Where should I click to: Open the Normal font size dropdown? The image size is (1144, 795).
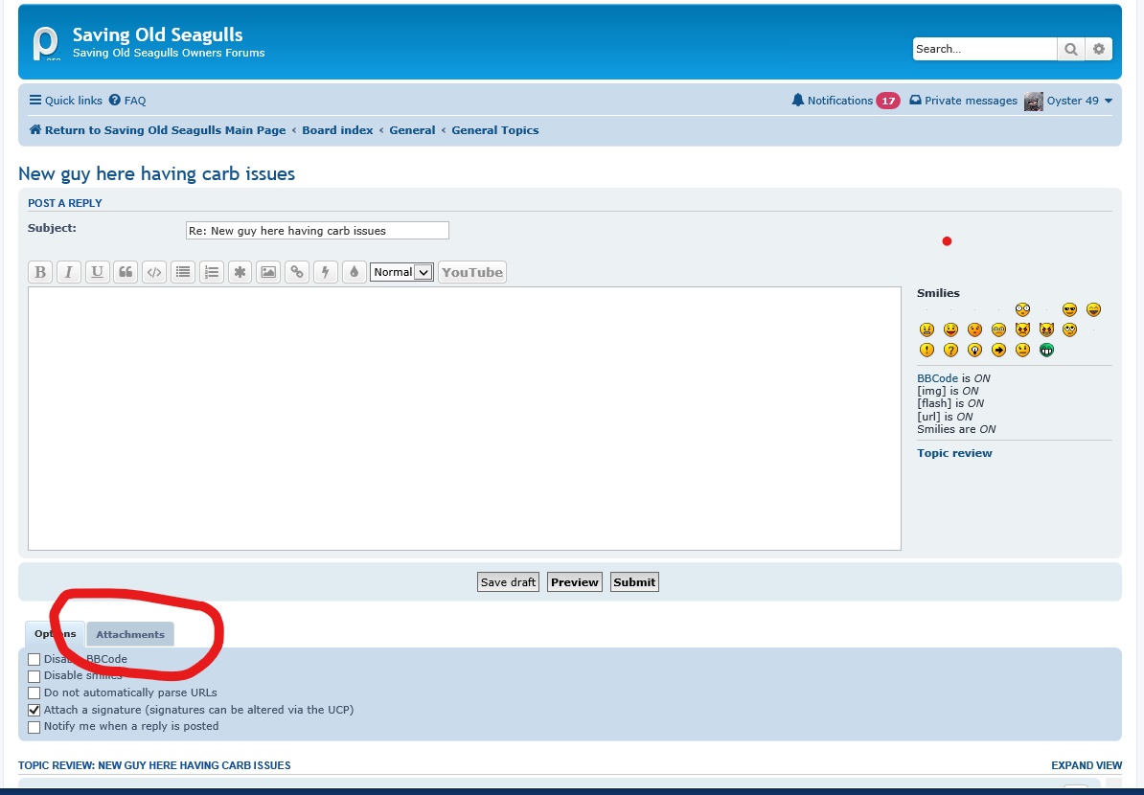(x=401, y=272)
